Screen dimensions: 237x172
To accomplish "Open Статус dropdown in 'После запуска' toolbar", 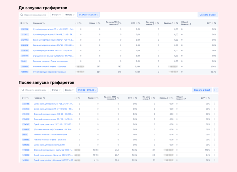I will click(x=56, y=90).
